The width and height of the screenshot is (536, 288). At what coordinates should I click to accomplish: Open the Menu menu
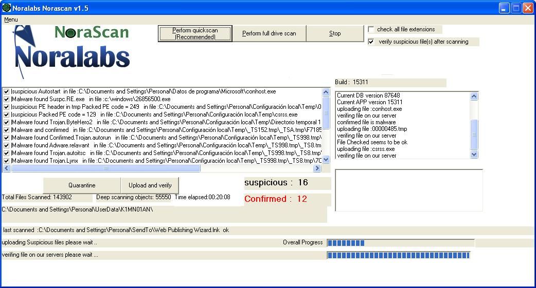pyautogui.click(x=11, y=20)
